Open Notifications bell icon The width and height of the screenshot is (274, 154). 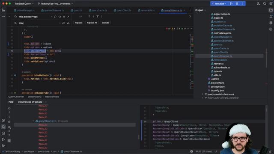[271, 16]
